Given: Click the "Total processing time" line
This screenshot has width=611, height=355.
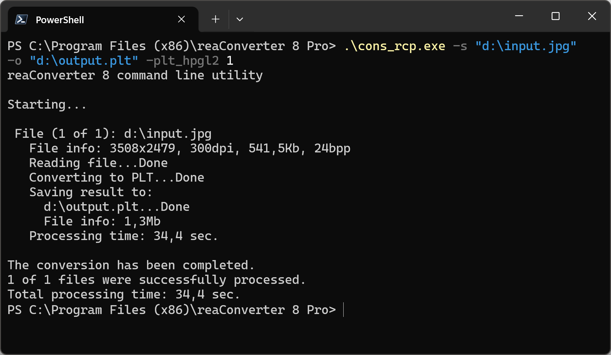Looking at the screenshot, I should click(x=124, y=294).
